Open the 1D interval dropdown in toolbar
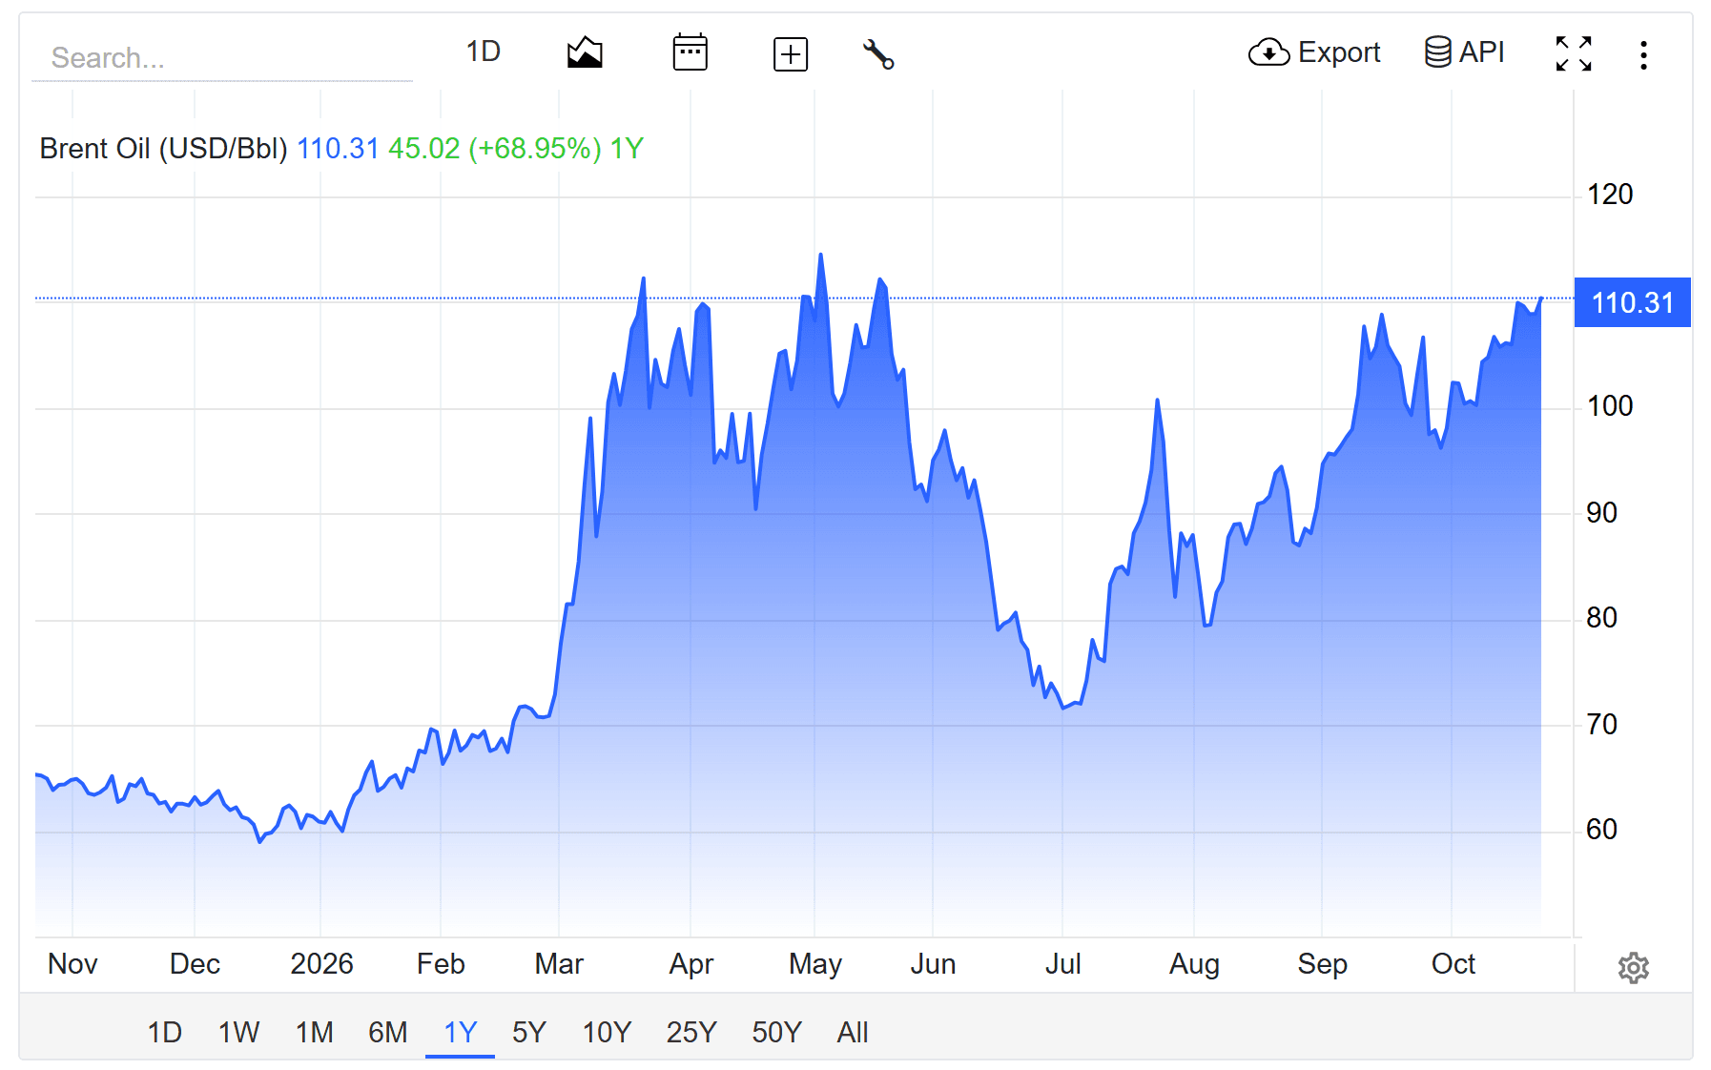 coord(484,51)
